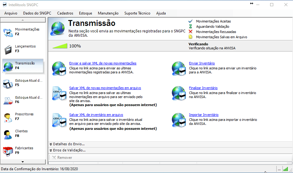Viewport: 293px width, 173px height.
Task: Click globe icon beside Importar Inventário
Action: (x=179, y=120)
